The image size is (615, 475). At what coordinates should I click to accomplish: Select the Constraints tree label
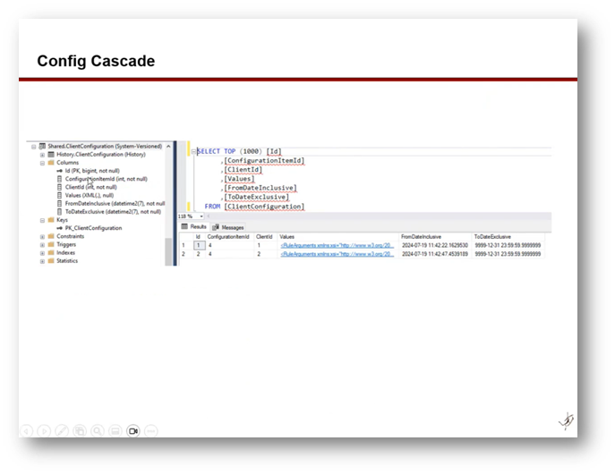tap(70, 236)
